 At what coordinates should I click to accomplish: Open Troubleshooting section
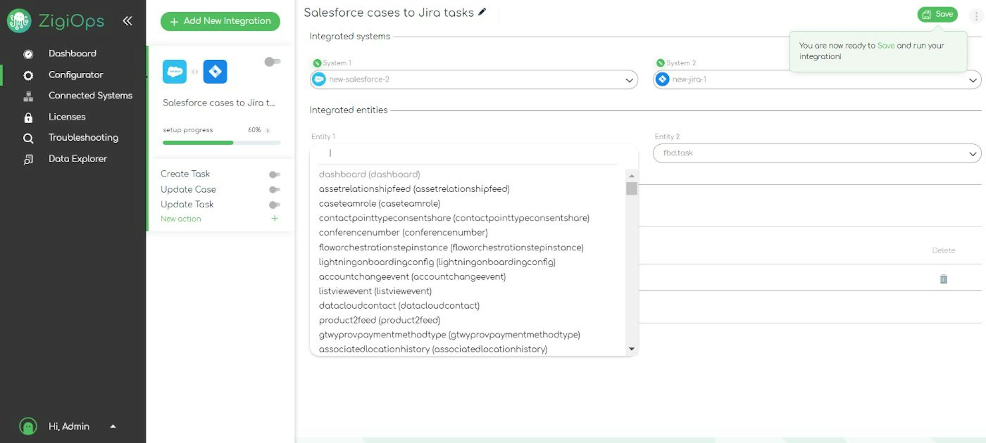tap(83, 137)
